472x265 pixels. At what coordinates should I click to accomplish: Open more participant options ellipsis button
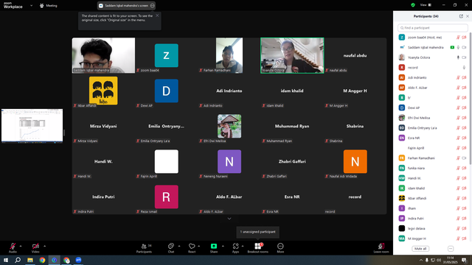(451, 249)
